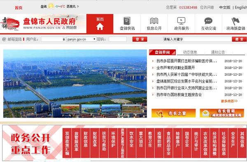The image size is (247, 162).
Task: Open 重大项目 red column
Action: tap(141, 143)
